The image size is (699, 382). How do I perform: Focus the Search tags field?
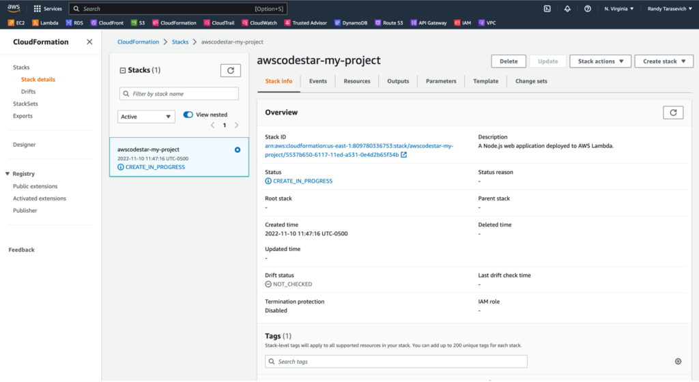(x=397, y=362)
